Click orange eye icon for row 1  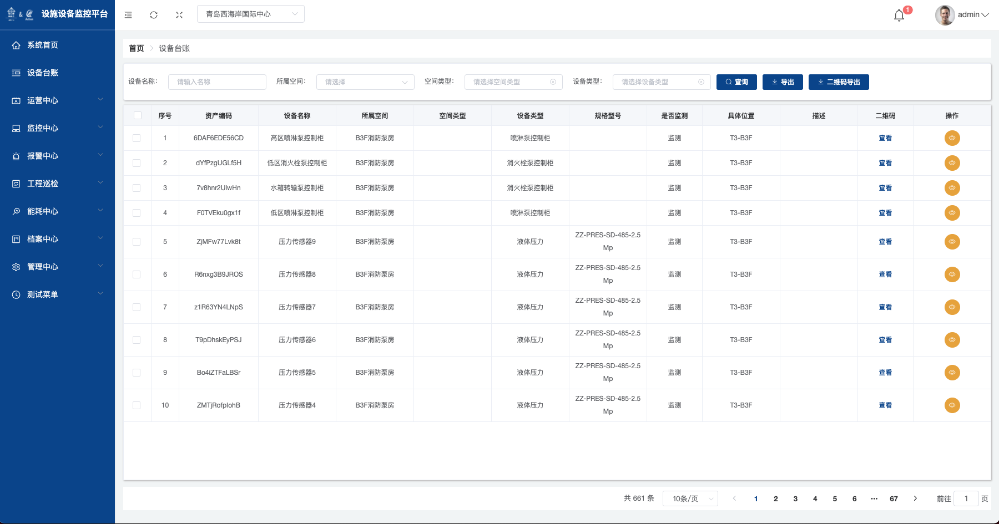point(952,138)
